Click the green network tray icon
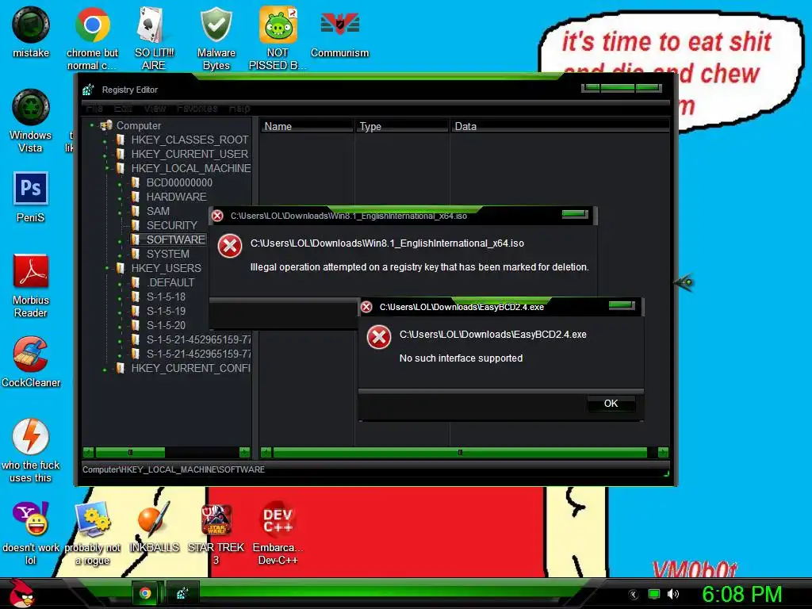Screen dimensions: 812x609 click(x=654, y=594)
